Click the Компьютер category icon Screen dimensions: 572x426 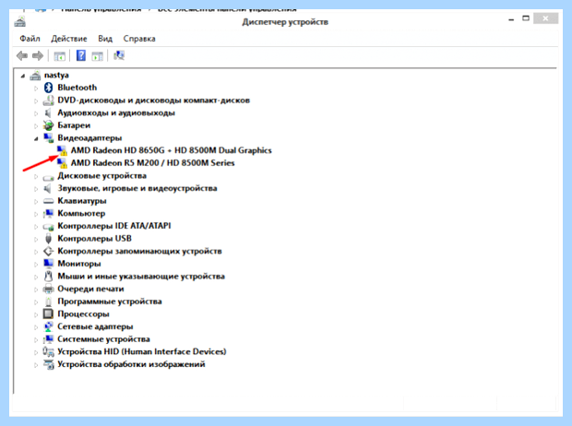(x=48, y=213)
